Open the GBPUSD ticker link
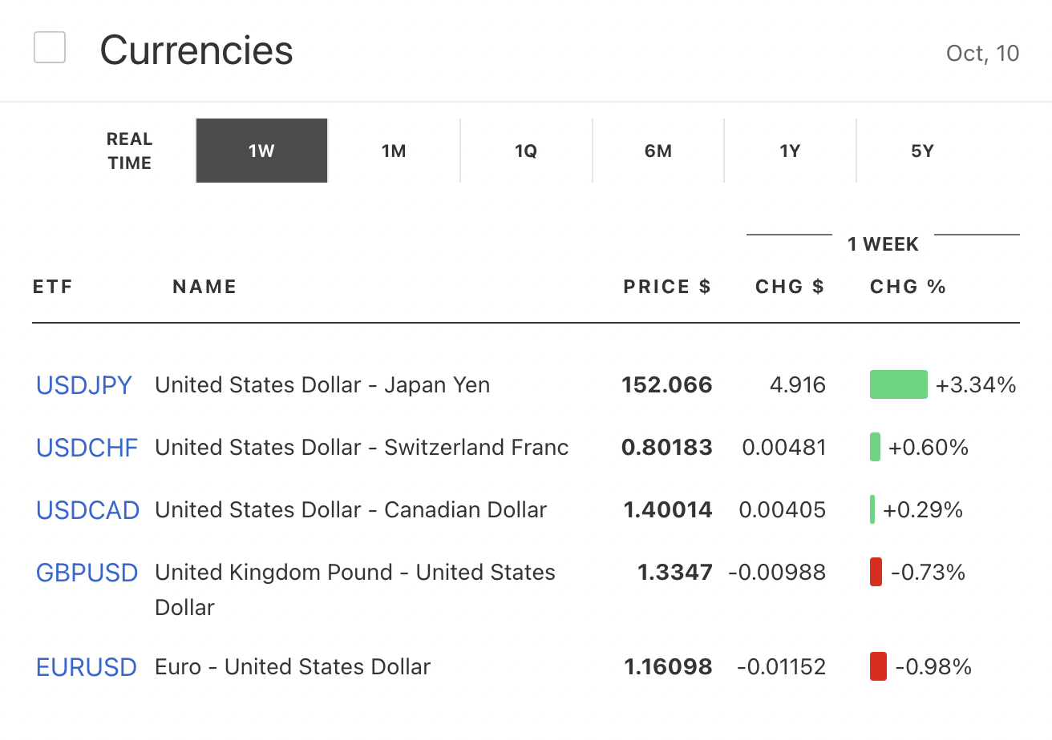Image resolution: width=1052 pixels, height=740 pixels. [87, 573]
